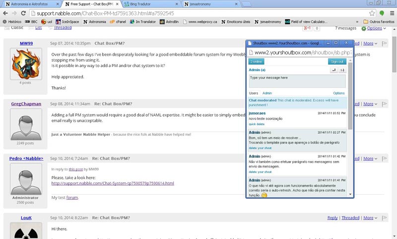The image size is (397, 239).
Task: Bookmark this page with the star icon
Action: click(x=372, y=13)
